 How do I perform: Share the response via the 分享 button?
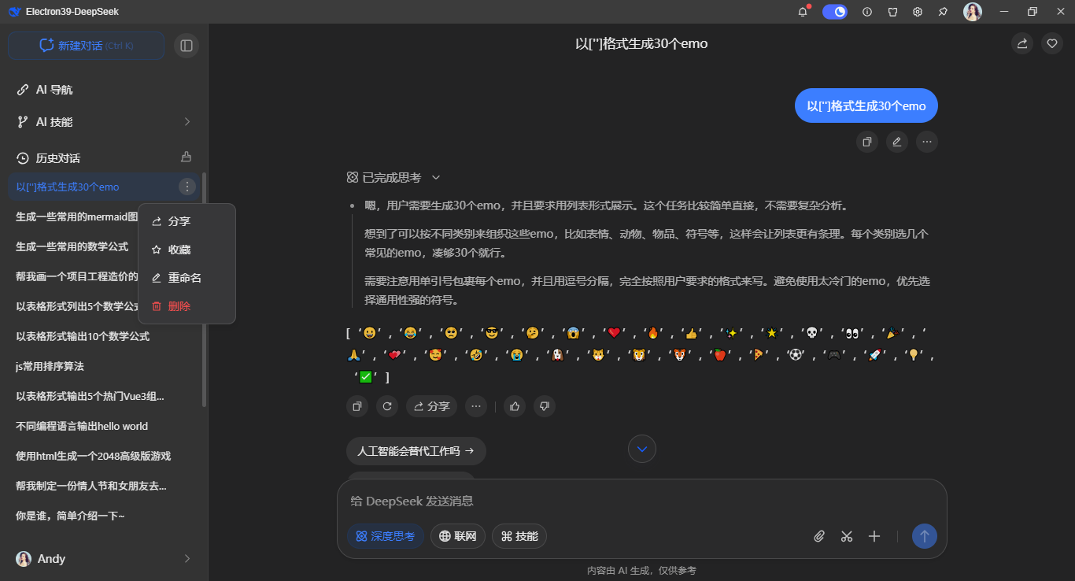click(430, 406)
